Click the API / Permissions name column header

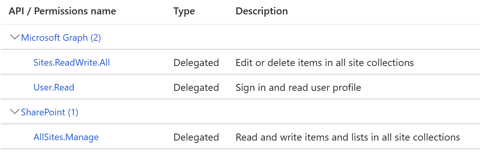coord(62,11)
